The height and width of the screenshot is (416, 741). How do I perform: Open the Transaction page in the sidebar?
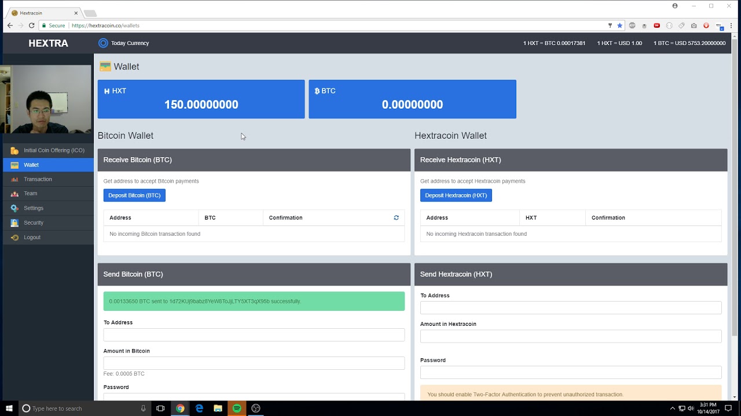pyautogui.click(x=48, y=179)
